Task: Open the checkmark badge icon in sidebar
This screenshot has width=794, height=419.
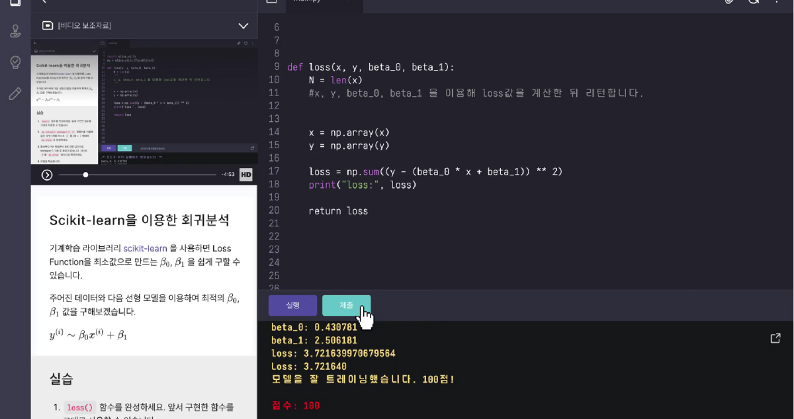Action: click(x=15, y=62)
